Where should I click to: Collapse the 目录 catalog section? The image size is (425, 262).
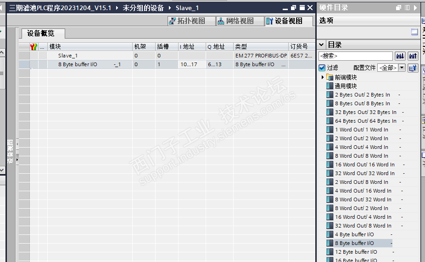(x=321, y=45)
